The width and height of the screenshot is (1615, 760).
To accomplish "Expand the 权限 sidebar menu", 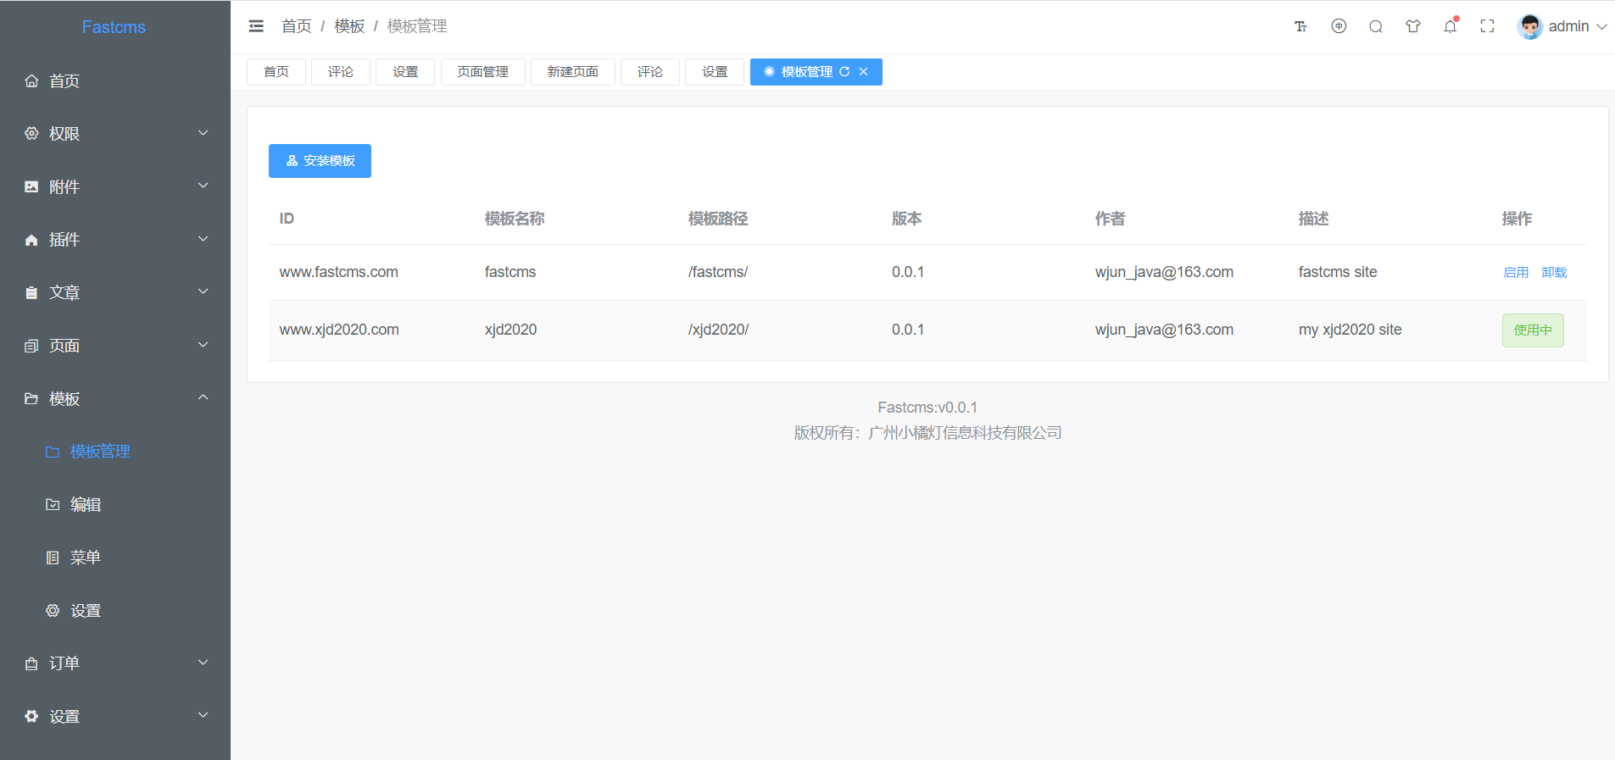I will point(115,134).
